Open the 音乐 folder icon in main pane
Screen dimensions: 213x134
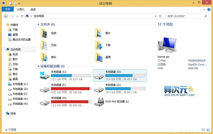click(44, 57)
